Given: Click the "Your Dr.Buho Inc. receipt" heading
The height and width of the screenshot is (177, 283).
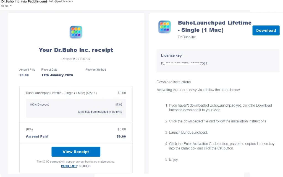Looking at the screenshot, I should 76,50.
